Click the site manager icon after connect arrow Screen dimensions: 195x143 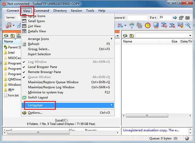click(181, 18)
